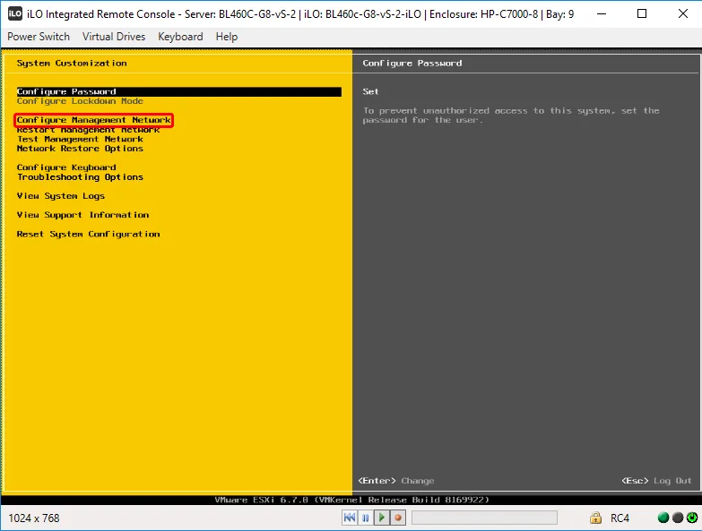
Task: Click the Configure Password panel heading
Action: (412, 63)
